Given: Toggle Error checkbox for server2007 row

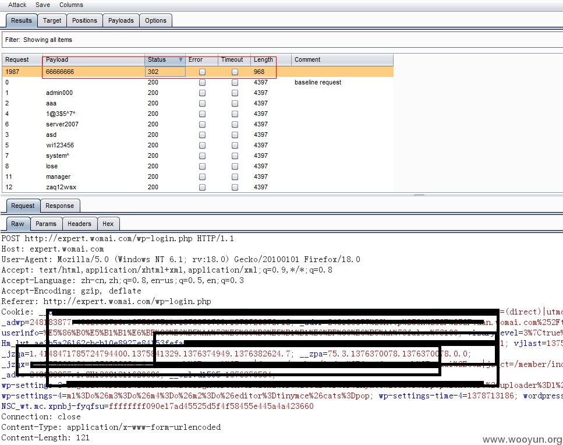Looking at the screenshot, I should [x=202, y=124].
